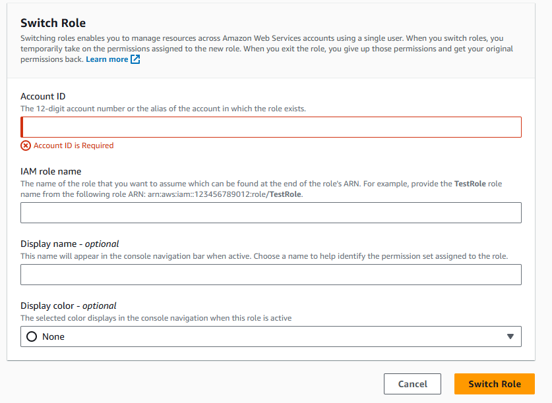Click the bold TestRole text after role/
The width and height of the screenshot is (552, 403).
coord(285,194)
